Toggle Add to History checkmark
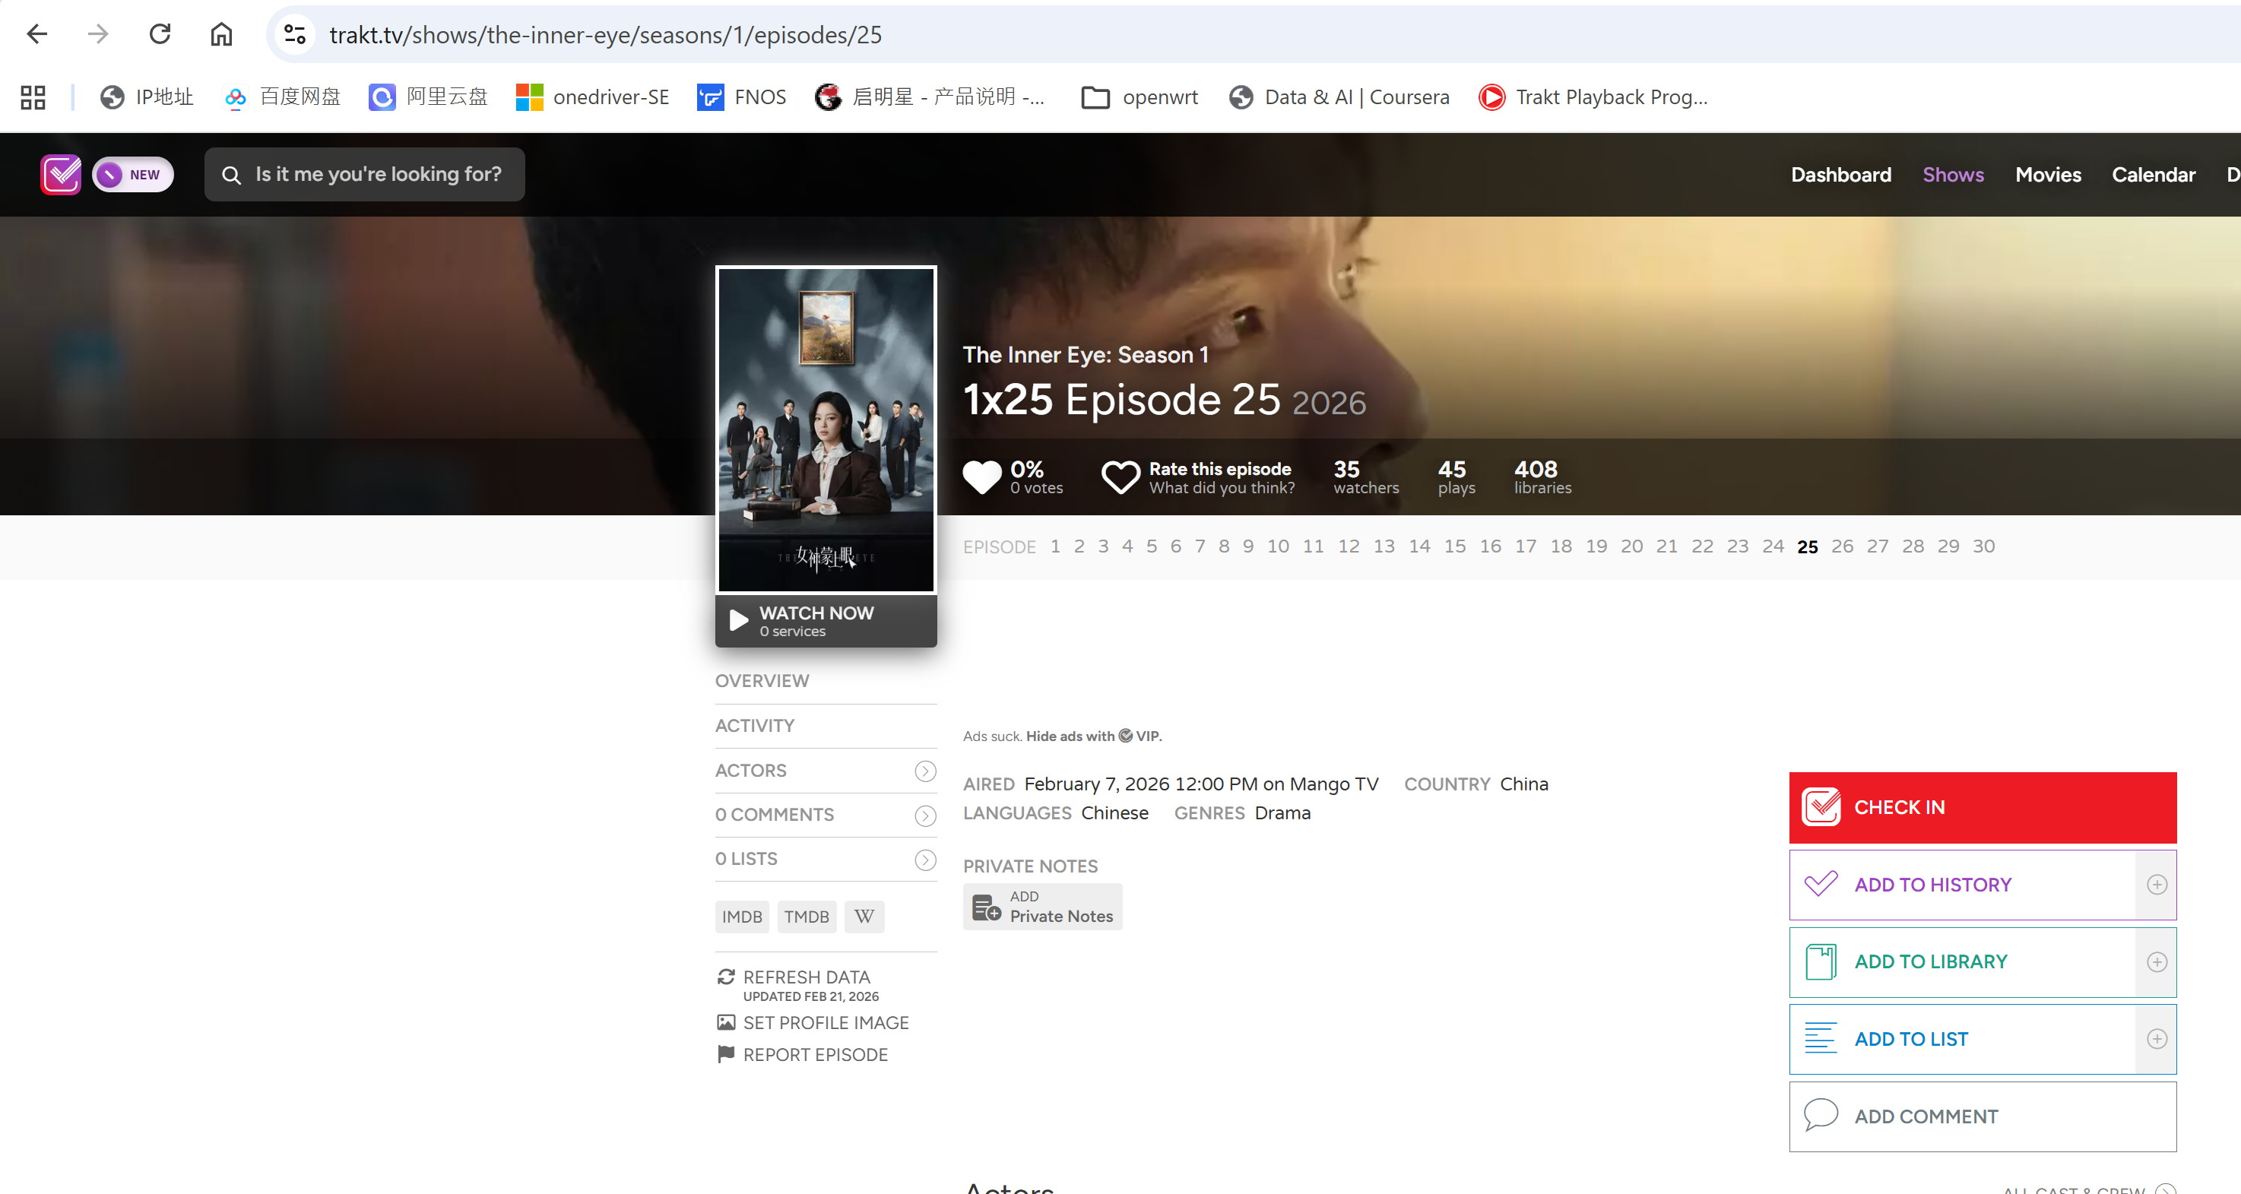This screenshot has height=1194, width=2241. tap(1820, 885)
